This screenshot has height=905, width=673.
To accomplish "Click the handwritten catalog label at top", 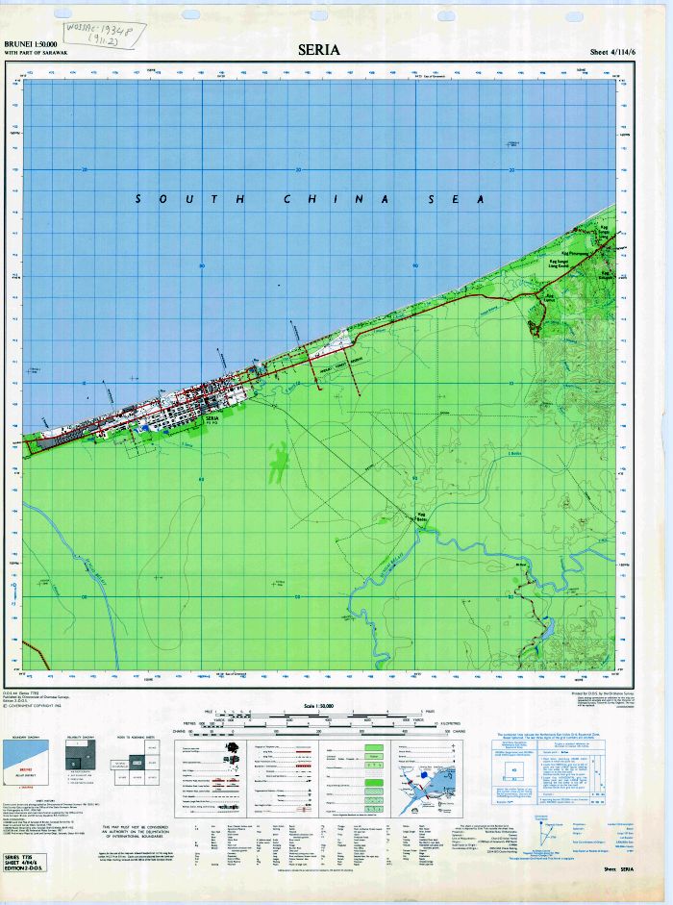I will [107, 32].
